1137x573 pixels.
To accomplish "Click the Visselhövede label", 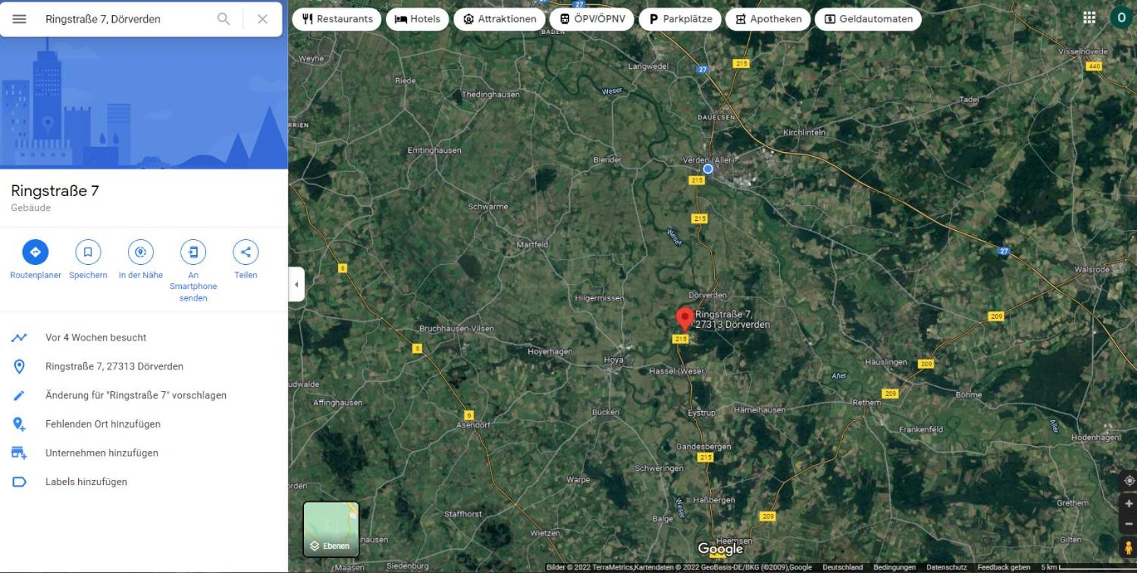I will [x=1083, y=52].
